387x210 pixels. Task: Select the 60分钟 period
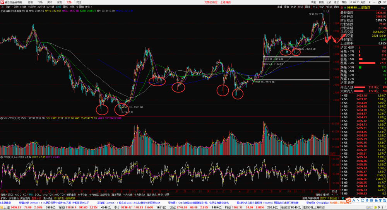point(51,7)
